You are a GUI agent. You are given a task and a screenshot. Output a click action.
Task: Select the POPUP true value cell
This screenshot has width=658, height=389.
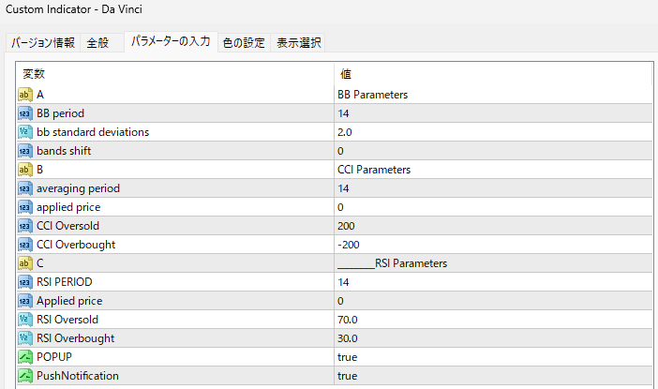[493, 357]
